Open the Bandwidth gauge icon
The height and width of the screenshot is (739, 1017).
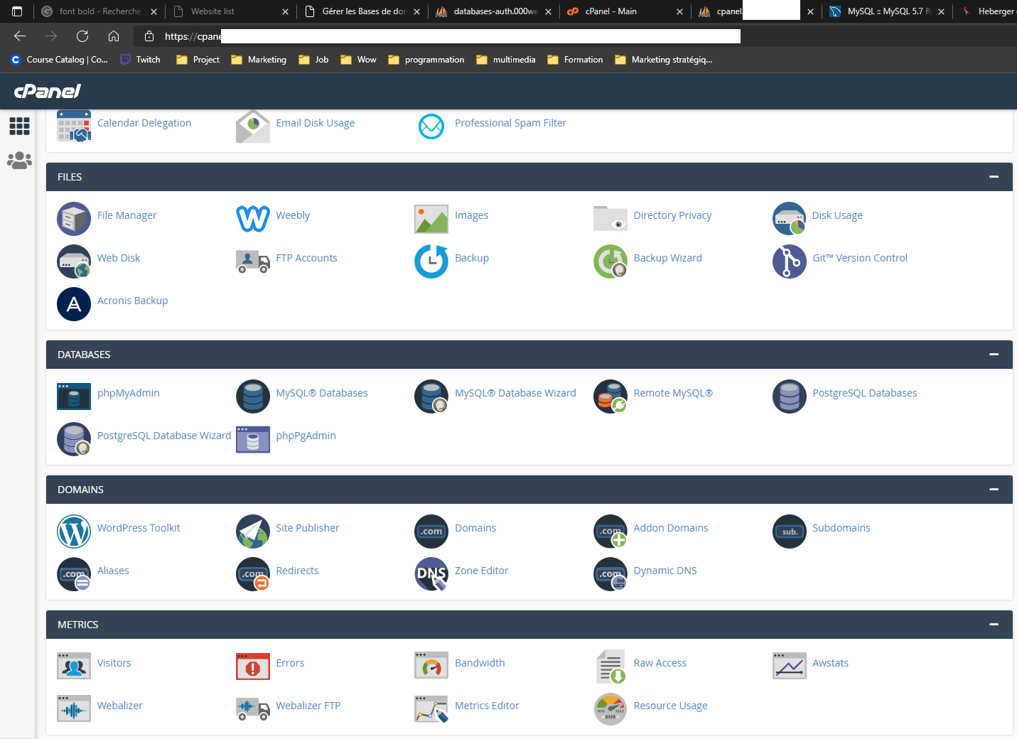[x=431, y=667]
